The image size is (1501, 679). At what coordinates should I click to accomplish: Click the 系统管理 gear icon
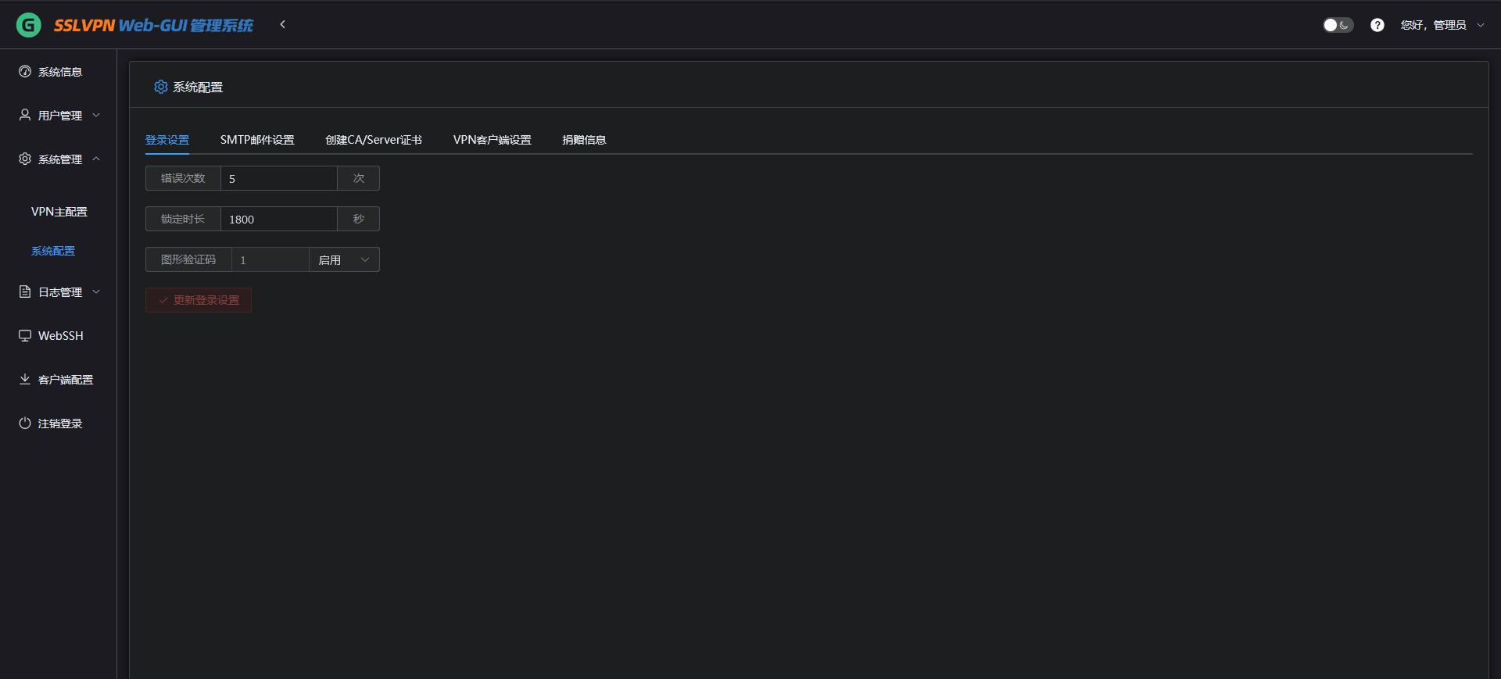tap(25, 159)
